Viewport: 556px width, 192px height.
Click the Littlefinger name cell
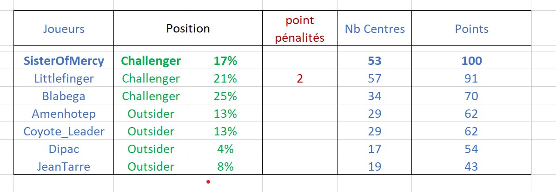click(x=64, y=79)
